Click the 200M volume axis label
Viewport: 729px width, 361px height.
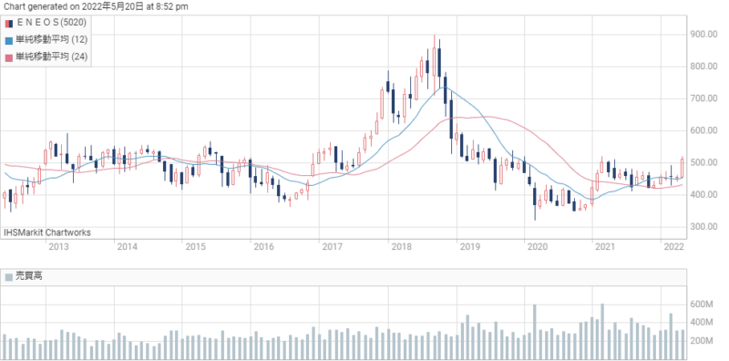[702, 341]
